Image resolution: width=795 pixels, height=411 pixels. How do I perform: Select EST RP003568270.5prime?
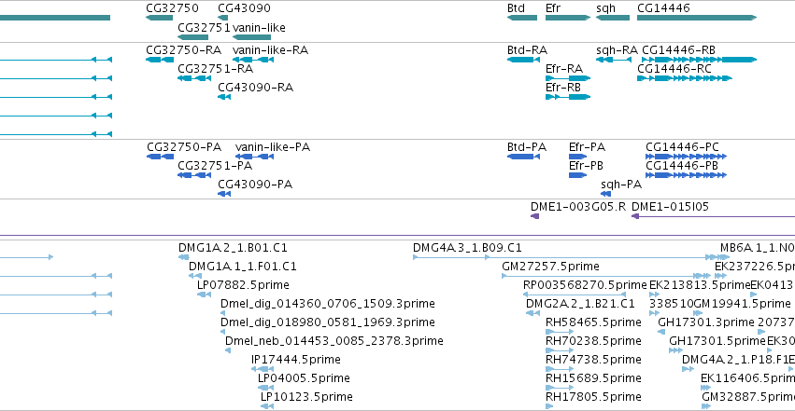575,295
